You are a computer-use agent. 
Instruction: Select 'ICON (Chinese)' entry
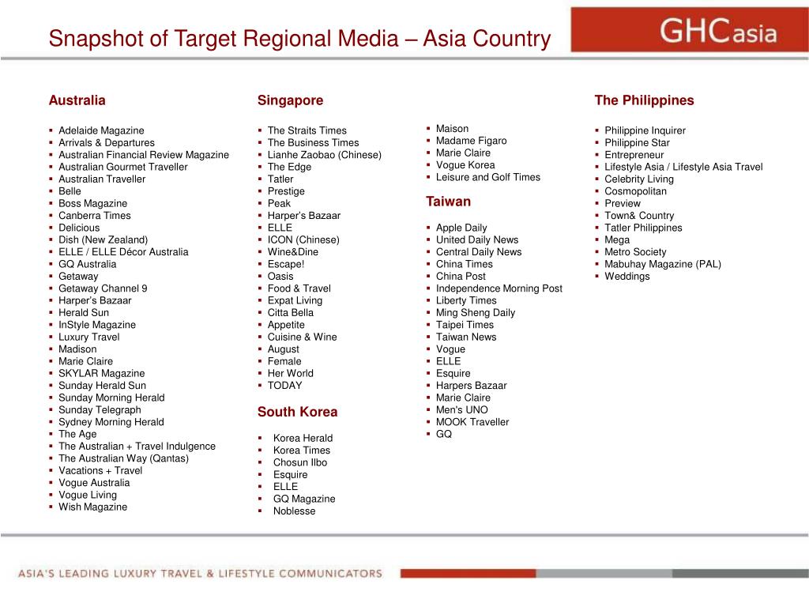[x=303, y=239]
